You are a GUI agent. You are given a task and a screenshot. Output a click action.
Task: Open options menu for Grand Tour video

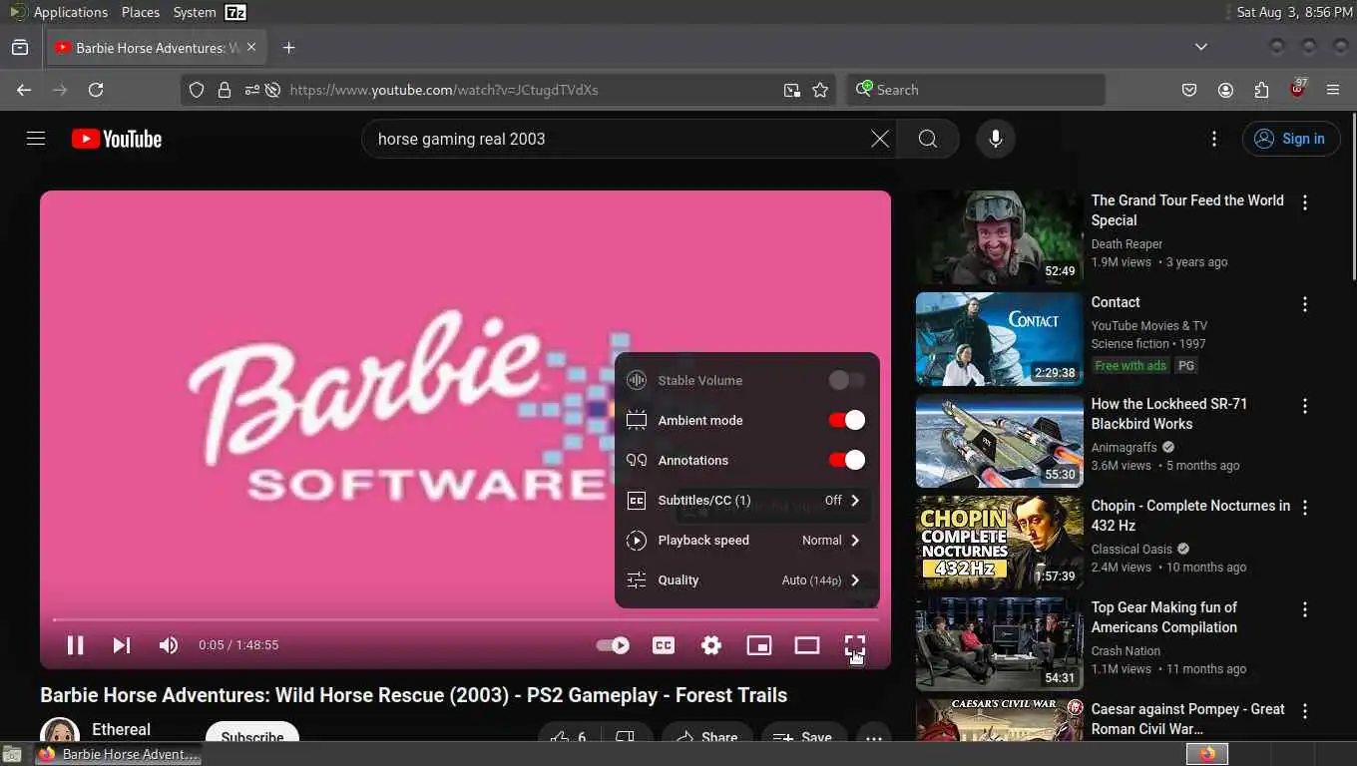1305,202
